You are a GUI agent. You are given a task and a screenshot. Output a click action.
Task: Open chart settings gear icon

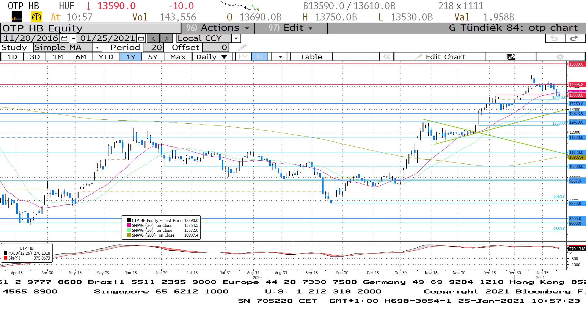click(560, 57)
